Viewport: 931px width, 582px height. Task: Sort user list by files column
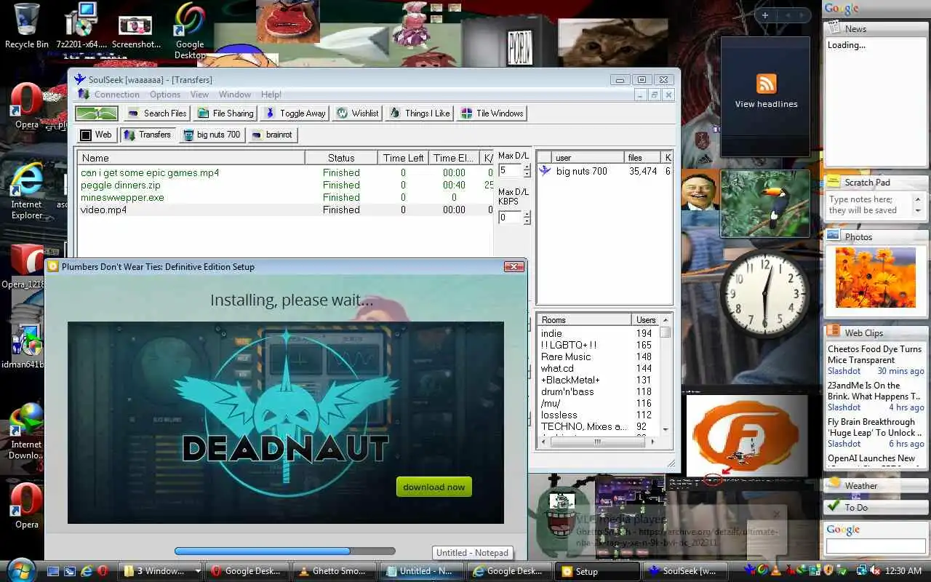point(642,158)
